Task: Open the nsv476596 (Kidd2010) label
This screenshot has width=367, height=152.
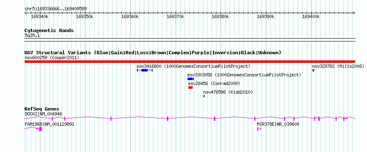Action: click(x=228, y=92)
